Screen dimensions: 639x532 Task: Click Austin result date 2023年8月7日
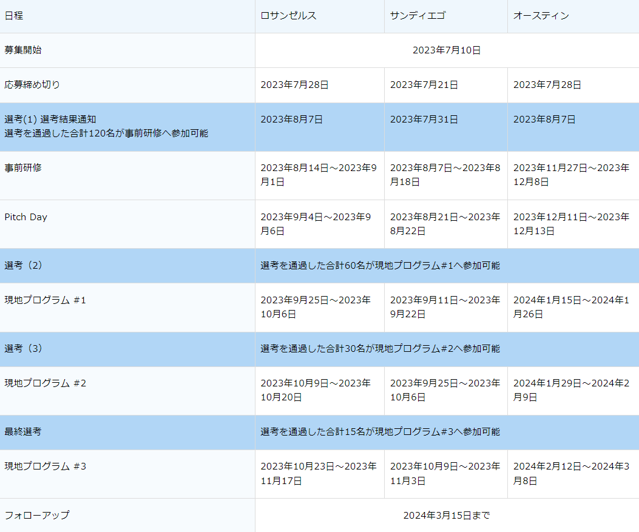[x=544, y=120]
